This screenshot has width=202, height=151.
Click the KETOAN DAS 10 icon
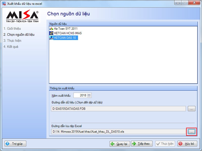click(x=51, y=38)
